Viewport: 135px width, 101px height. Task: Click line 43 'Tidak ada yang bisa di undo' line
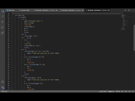43,53
